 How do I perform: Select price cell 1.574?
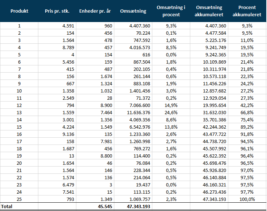(68, 177)
